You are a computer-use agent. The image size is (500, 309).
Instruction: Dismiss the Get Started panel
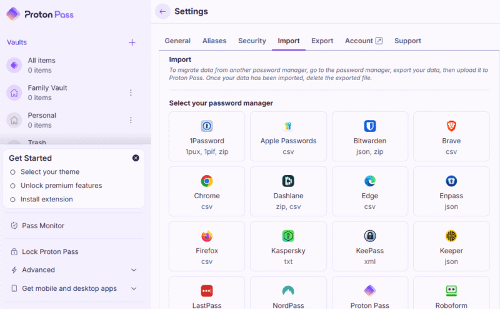click(x=136, y=158)
